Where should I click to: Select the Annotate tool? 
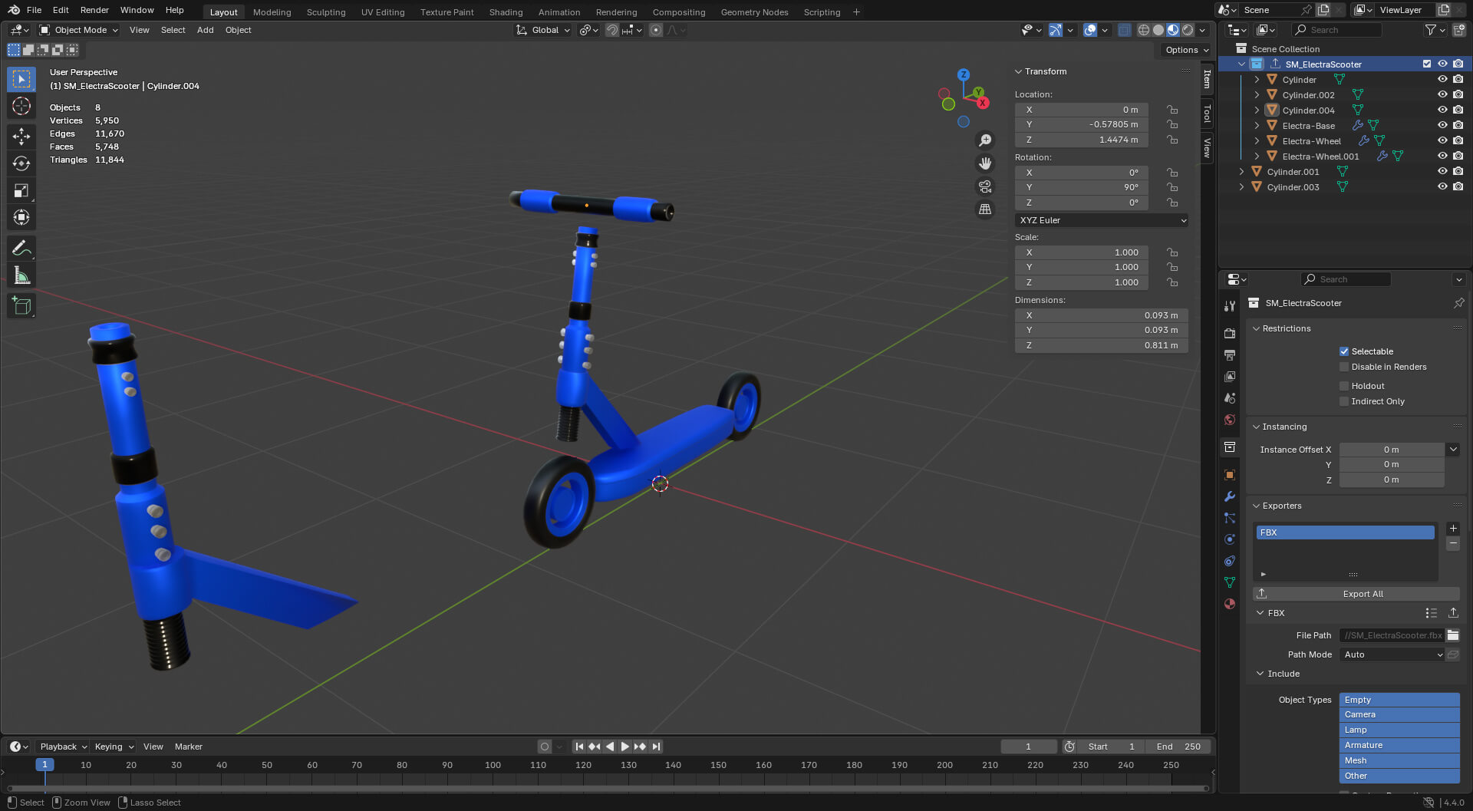tap(21, 247)
